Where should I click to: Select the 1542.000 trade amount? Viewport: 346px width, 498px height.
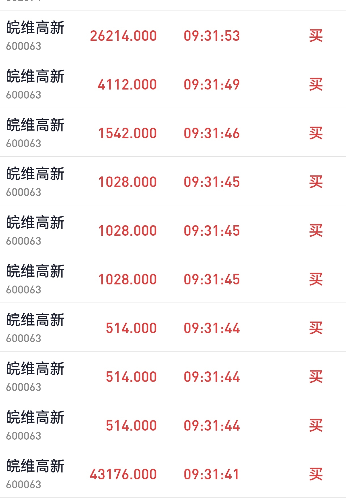128,133
